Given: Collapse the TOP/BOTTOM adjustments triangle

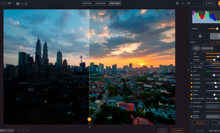Looking at the screenshot, I should click(x=192, y=63).
